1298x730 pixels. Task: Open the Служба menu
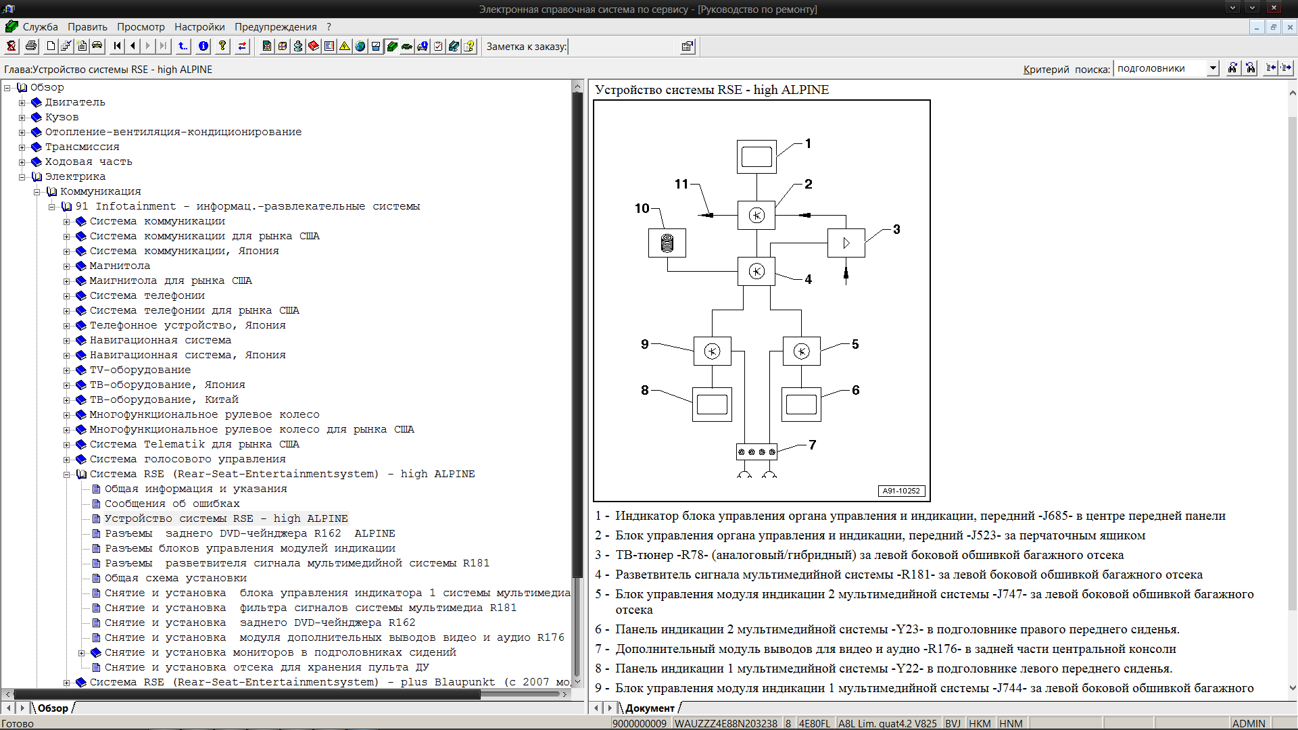point(40,27)
